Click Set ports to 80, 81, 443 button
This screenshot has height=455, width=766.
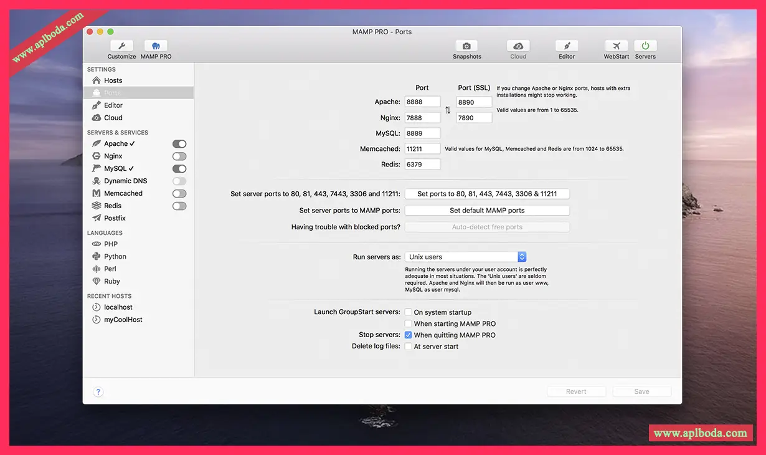(x=487, y=194)
